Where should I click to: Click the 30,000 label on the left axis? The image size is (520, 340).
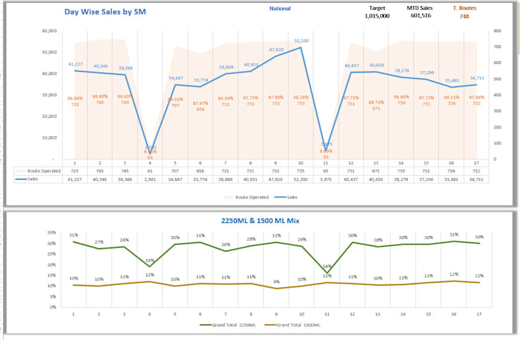pos(49,95)
